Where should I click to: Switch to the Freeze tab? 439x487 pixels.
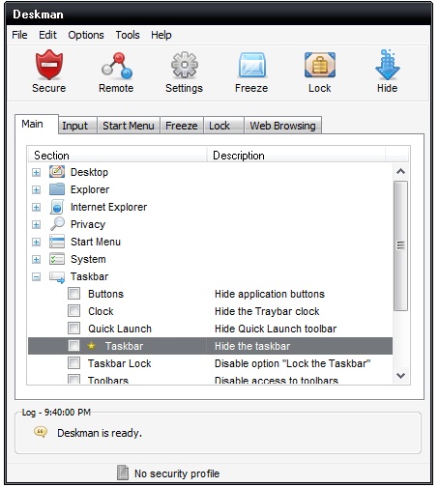[x=182, y=126]
